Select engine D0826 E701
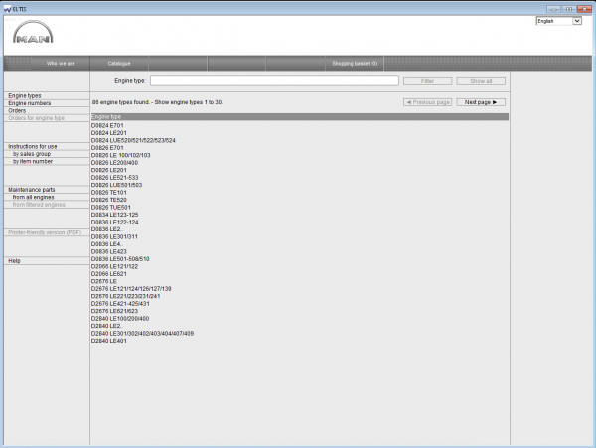Image resolution: width=596 pixels, height=448 pixels. [107, 148]
